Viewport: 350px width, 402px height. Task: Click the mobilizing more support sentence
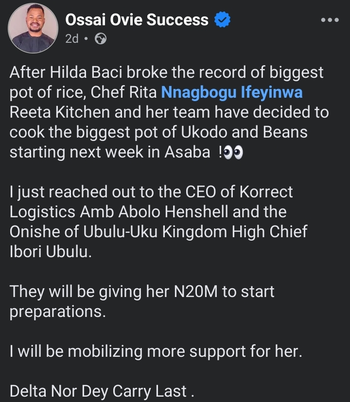point(156,352)
